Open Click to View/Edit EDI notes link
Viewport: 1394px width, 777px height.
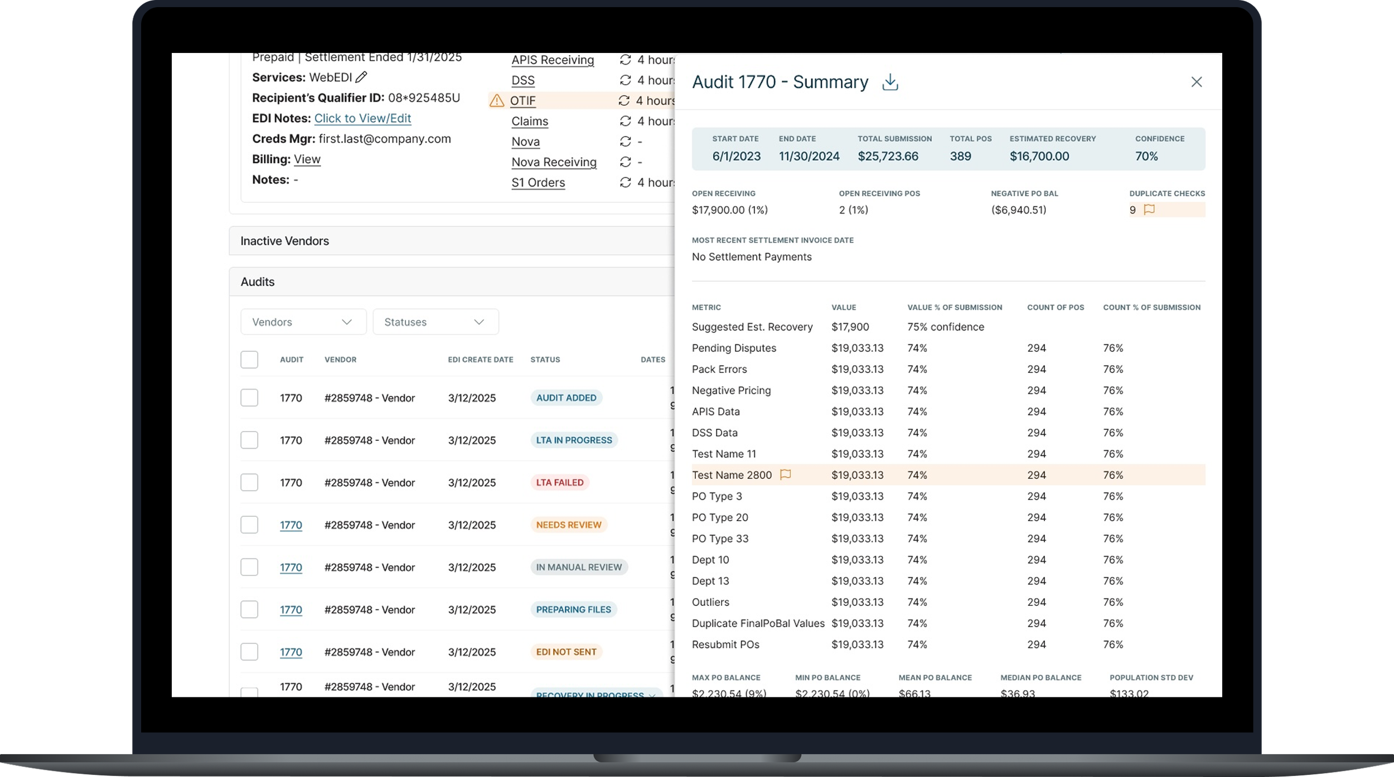[x=362, y=118]
